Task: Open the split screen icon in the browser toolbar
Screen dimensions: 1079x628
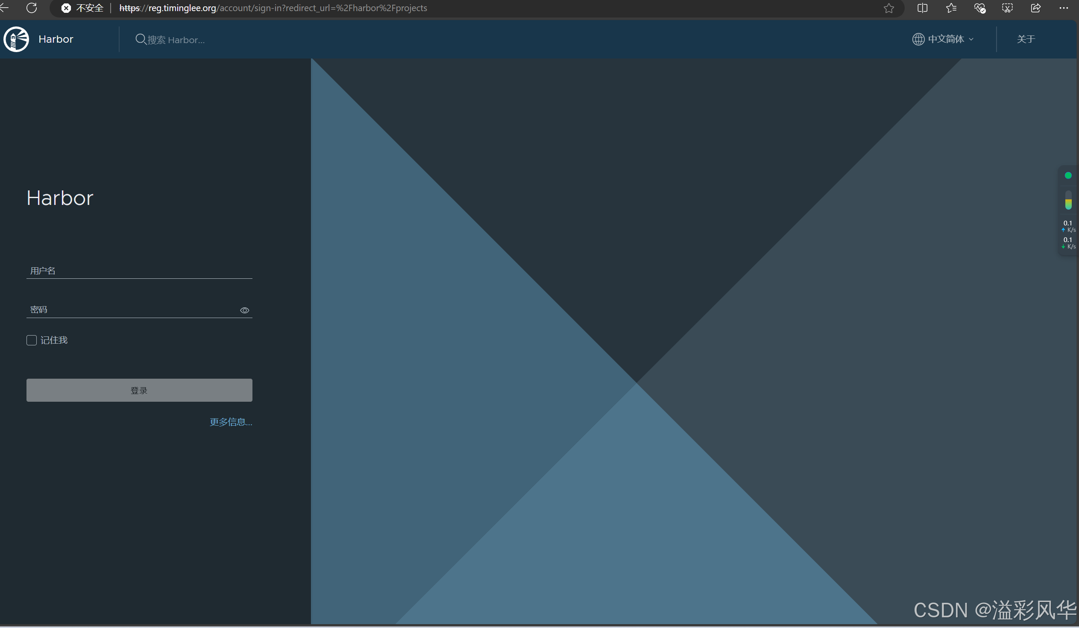Action: click(x=922, y=8)
